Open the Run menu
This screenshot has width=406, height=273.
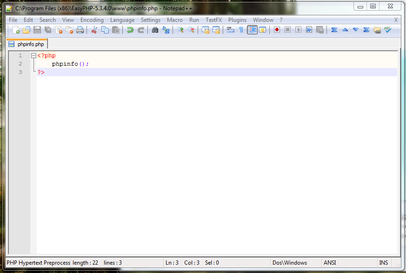(x=194, y=20)
